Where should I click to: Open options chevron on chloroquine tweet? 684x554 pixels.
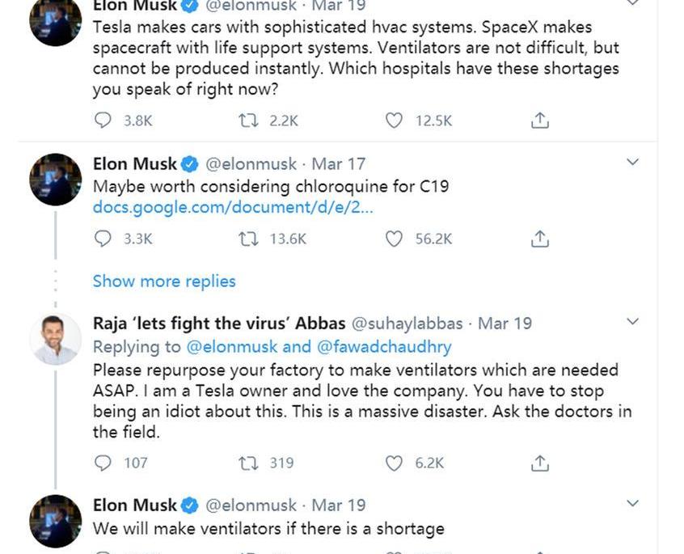633,163
